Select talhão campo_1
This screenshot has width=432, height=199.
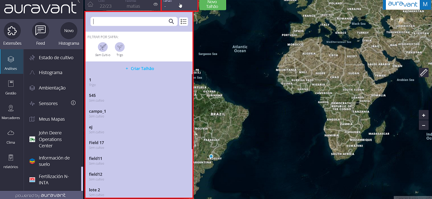pyautogui.click(x=138, y=114)
